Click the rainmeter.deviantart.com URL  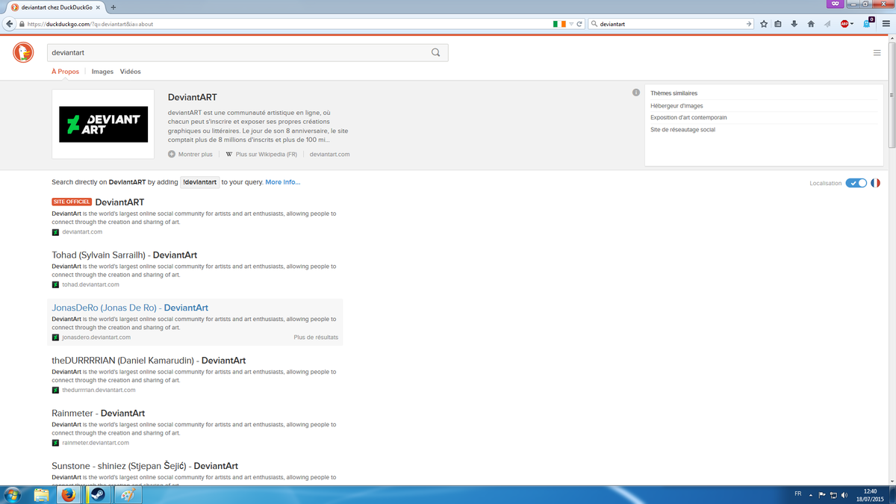tap(96, 443)
